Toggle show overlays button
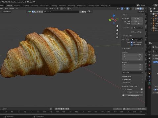The width and height of the screenshot is (158, 118). coord(127,9)
